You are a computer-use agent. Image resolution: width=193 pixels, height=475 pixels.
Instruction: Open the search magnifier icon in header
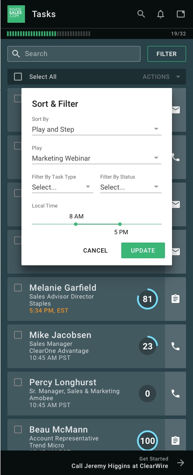tap(141, 14)
